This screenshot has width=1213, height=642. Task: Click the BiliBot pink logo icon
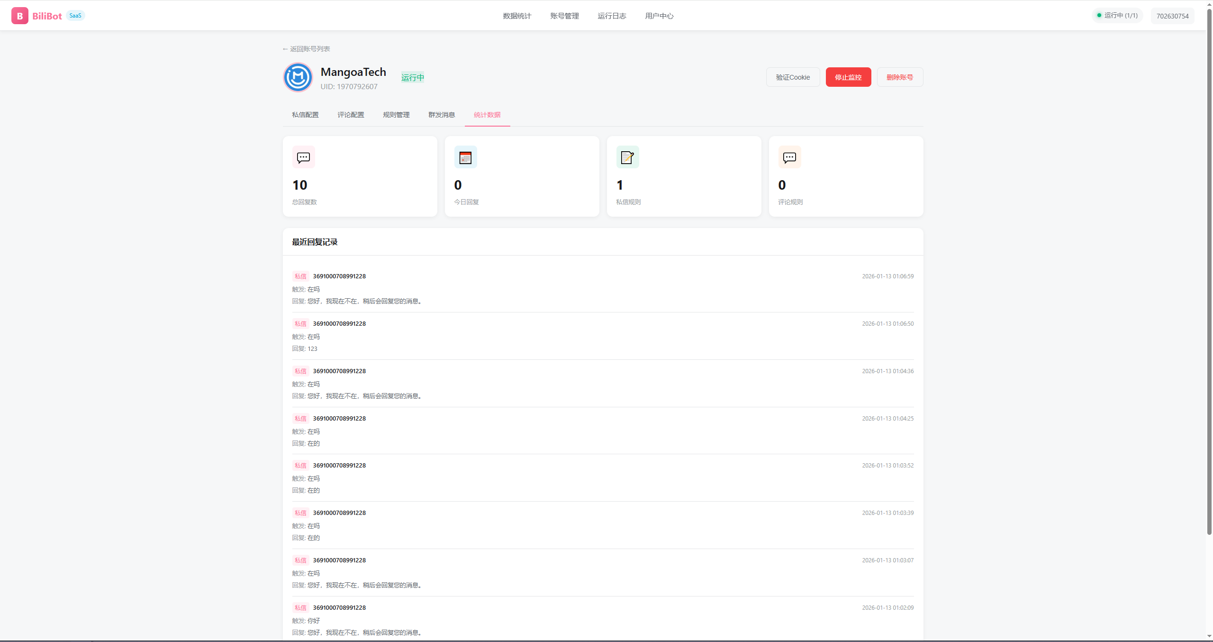click(x=19, y=15)
